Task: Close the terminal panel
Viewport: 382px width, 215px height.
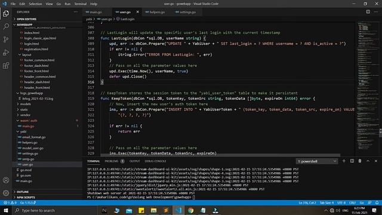Action: click(376, 161)
